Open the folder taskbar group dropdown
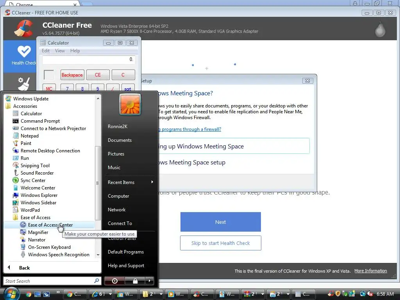Image resolution: width=400 pixels, height=300 pixels. click(x=161, y=294)
